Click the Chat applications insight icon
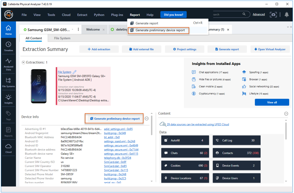The image size is (294, 193). point(194,72)
